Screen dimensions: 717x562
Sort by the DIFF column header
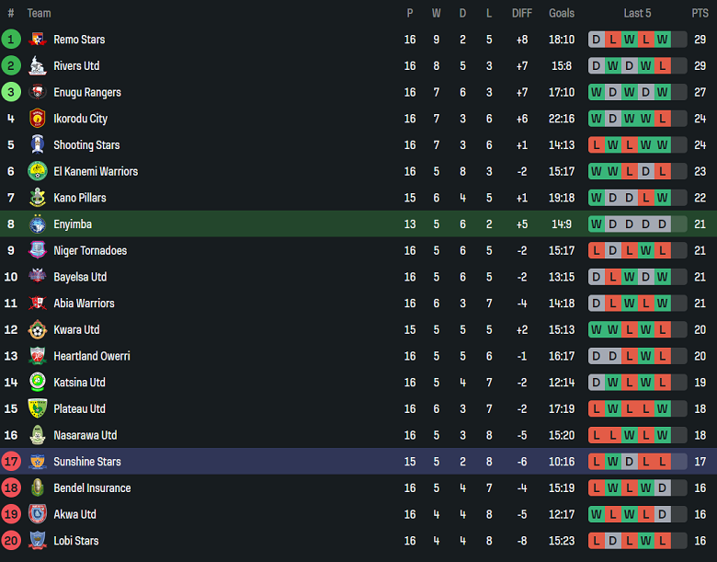pyautogui.click(x=522, y=13)
